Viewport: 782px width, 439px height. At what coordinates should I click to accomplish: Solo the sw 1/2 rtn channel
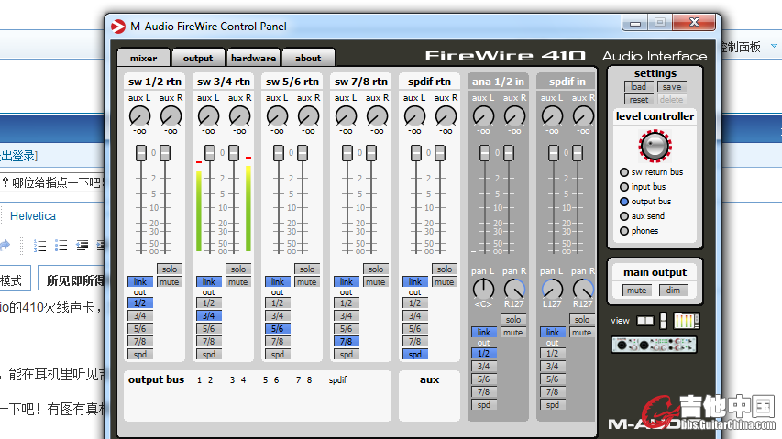(170, 269)
